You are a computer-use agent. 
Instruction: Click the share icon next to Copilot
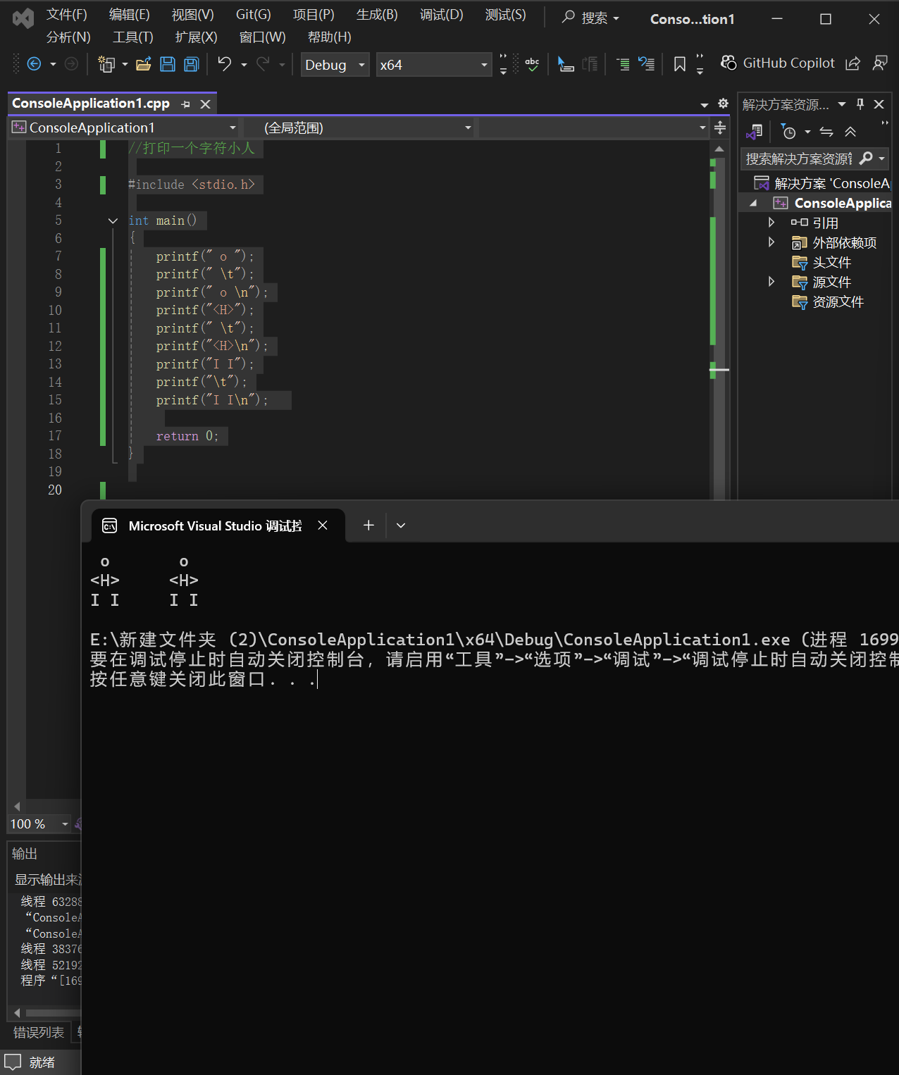(x=852, y=63)
